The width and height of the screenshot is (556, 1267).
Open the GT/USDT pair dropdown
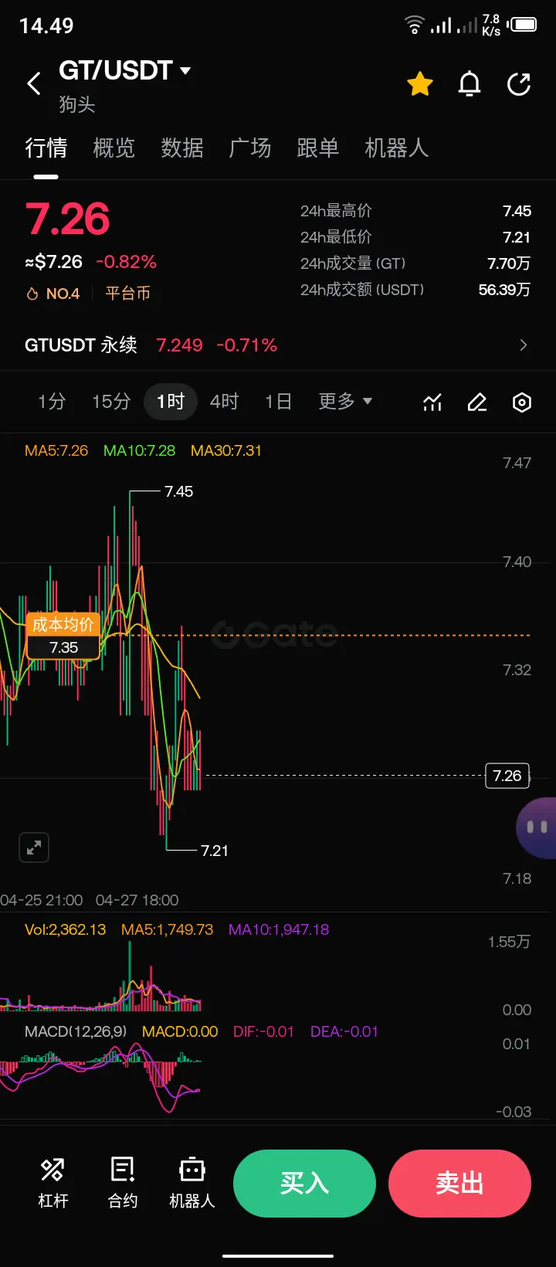click(124, 70)
